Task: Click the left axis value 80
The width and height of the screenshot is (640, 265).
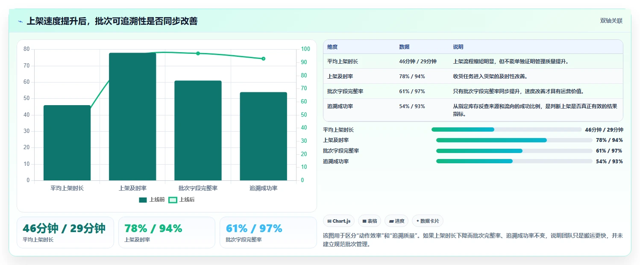Action: (26, 49)
